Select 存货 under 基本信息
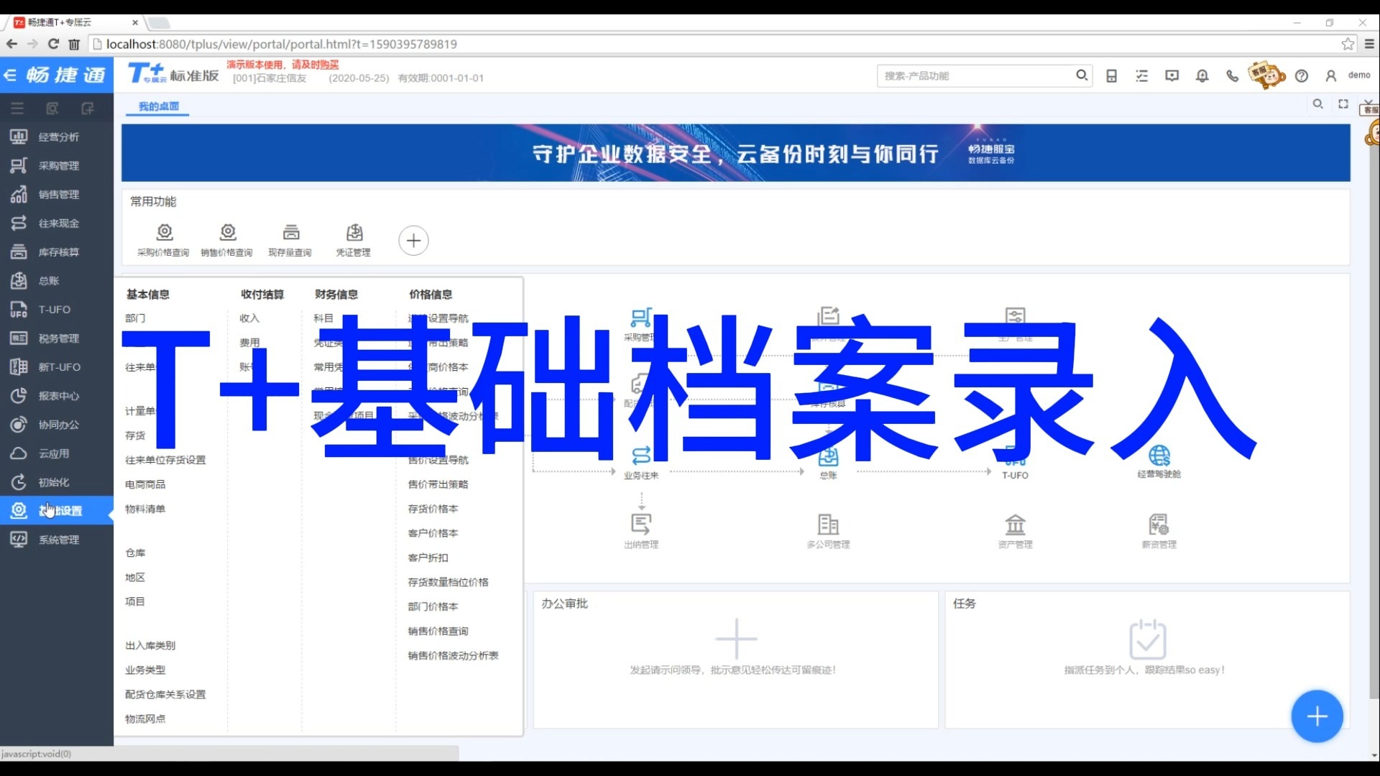This screenshot has width=1380, height=776. pos(135,435)
